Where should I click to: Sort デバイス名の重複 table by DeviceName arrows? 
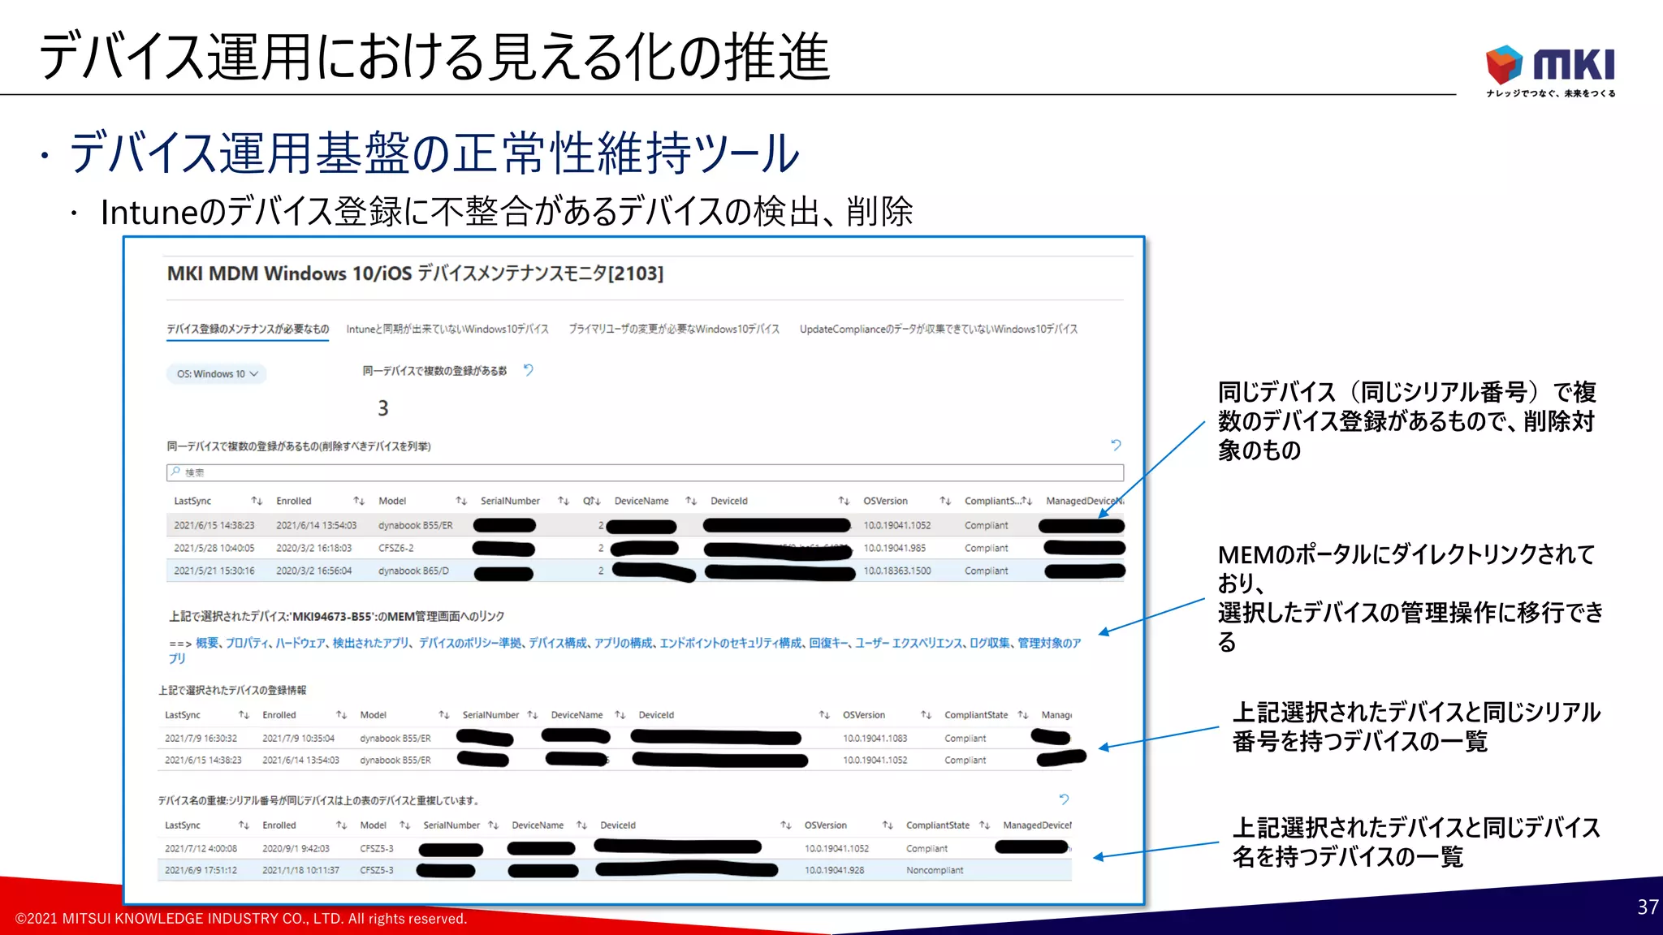pyautogui.click(x=581, y=825)
